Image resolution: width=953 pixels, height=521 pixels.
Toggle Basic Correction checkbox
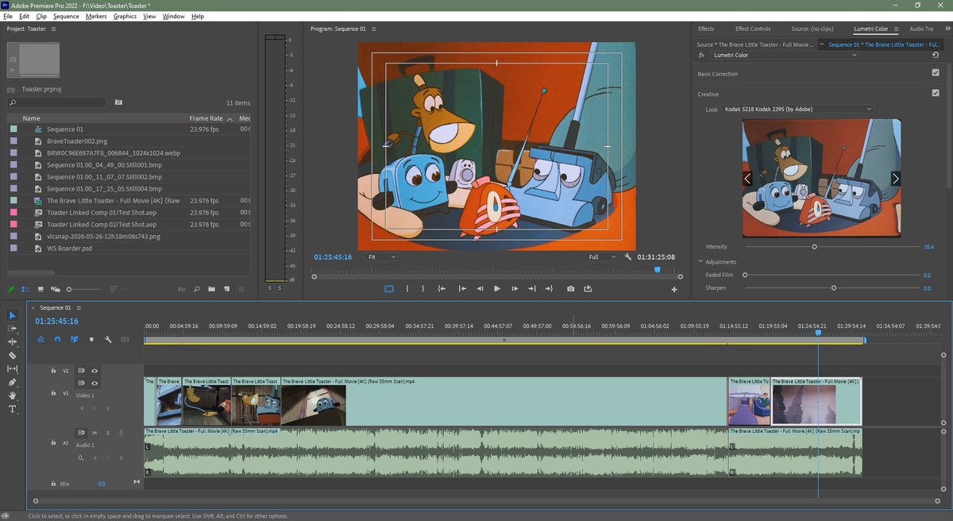(936, 73)
